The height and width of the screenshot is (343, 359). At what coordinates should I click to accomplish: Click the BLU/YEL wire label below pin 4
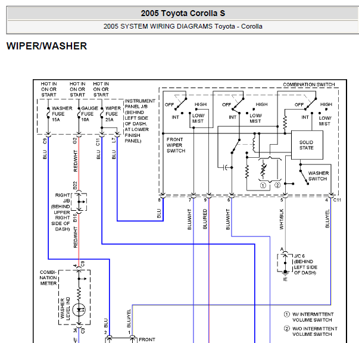point(327,219)
